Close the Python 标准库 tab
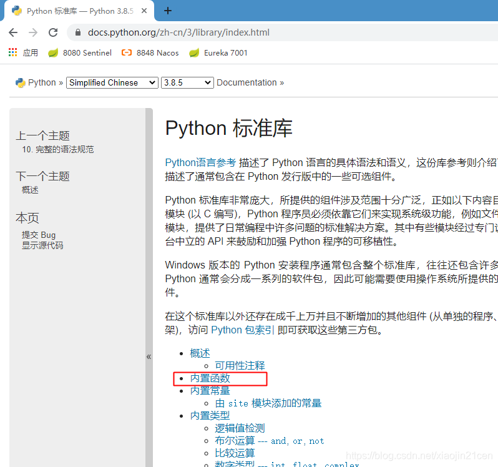This screenshot has width=498, height=467. point(144,11)
